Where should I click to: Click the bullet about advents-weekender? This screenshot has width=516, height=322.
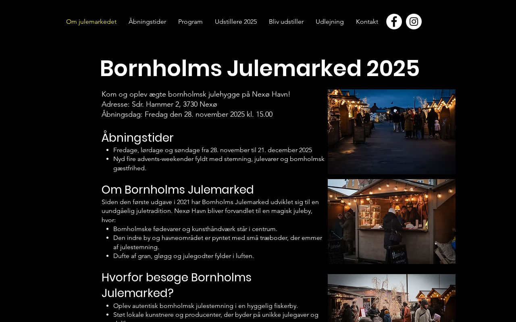pyautogui.click(x=219, y=163)
